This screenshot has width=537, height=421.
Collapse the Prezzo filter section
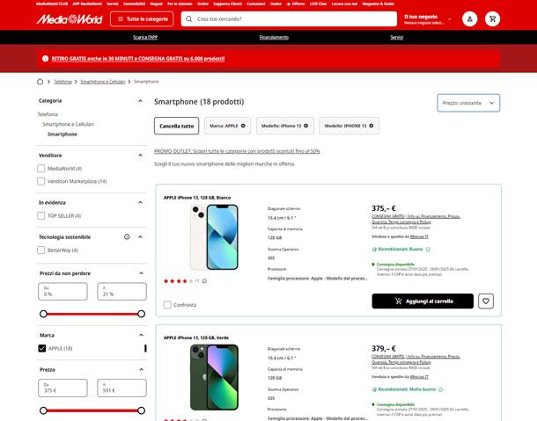[141, 369]
